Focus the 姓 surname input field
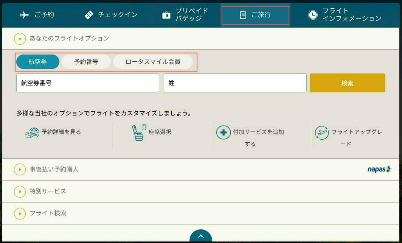Viewport: 402px width, 243px height. [235, 83]
